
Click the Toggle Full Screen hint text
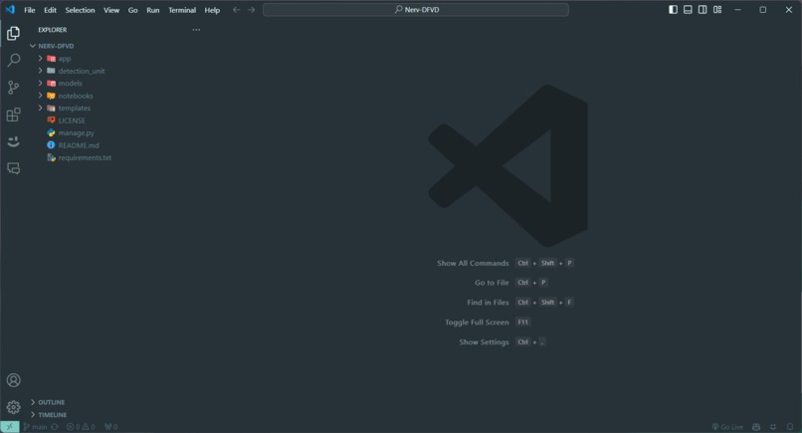(x=477, y=323)
